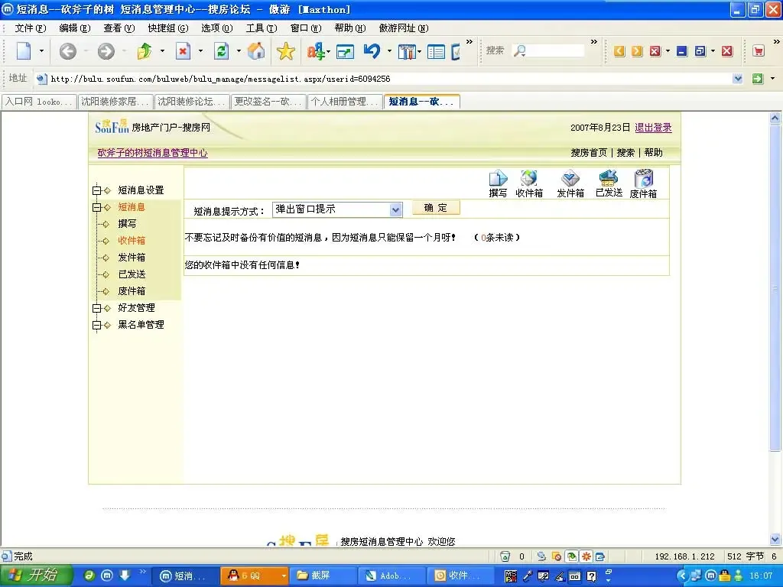This screenshot has height=587, width=783.
Task: Open the 已发送 sent icon in message toolbar
Action: pyautogui.click(x=609, y=183)
